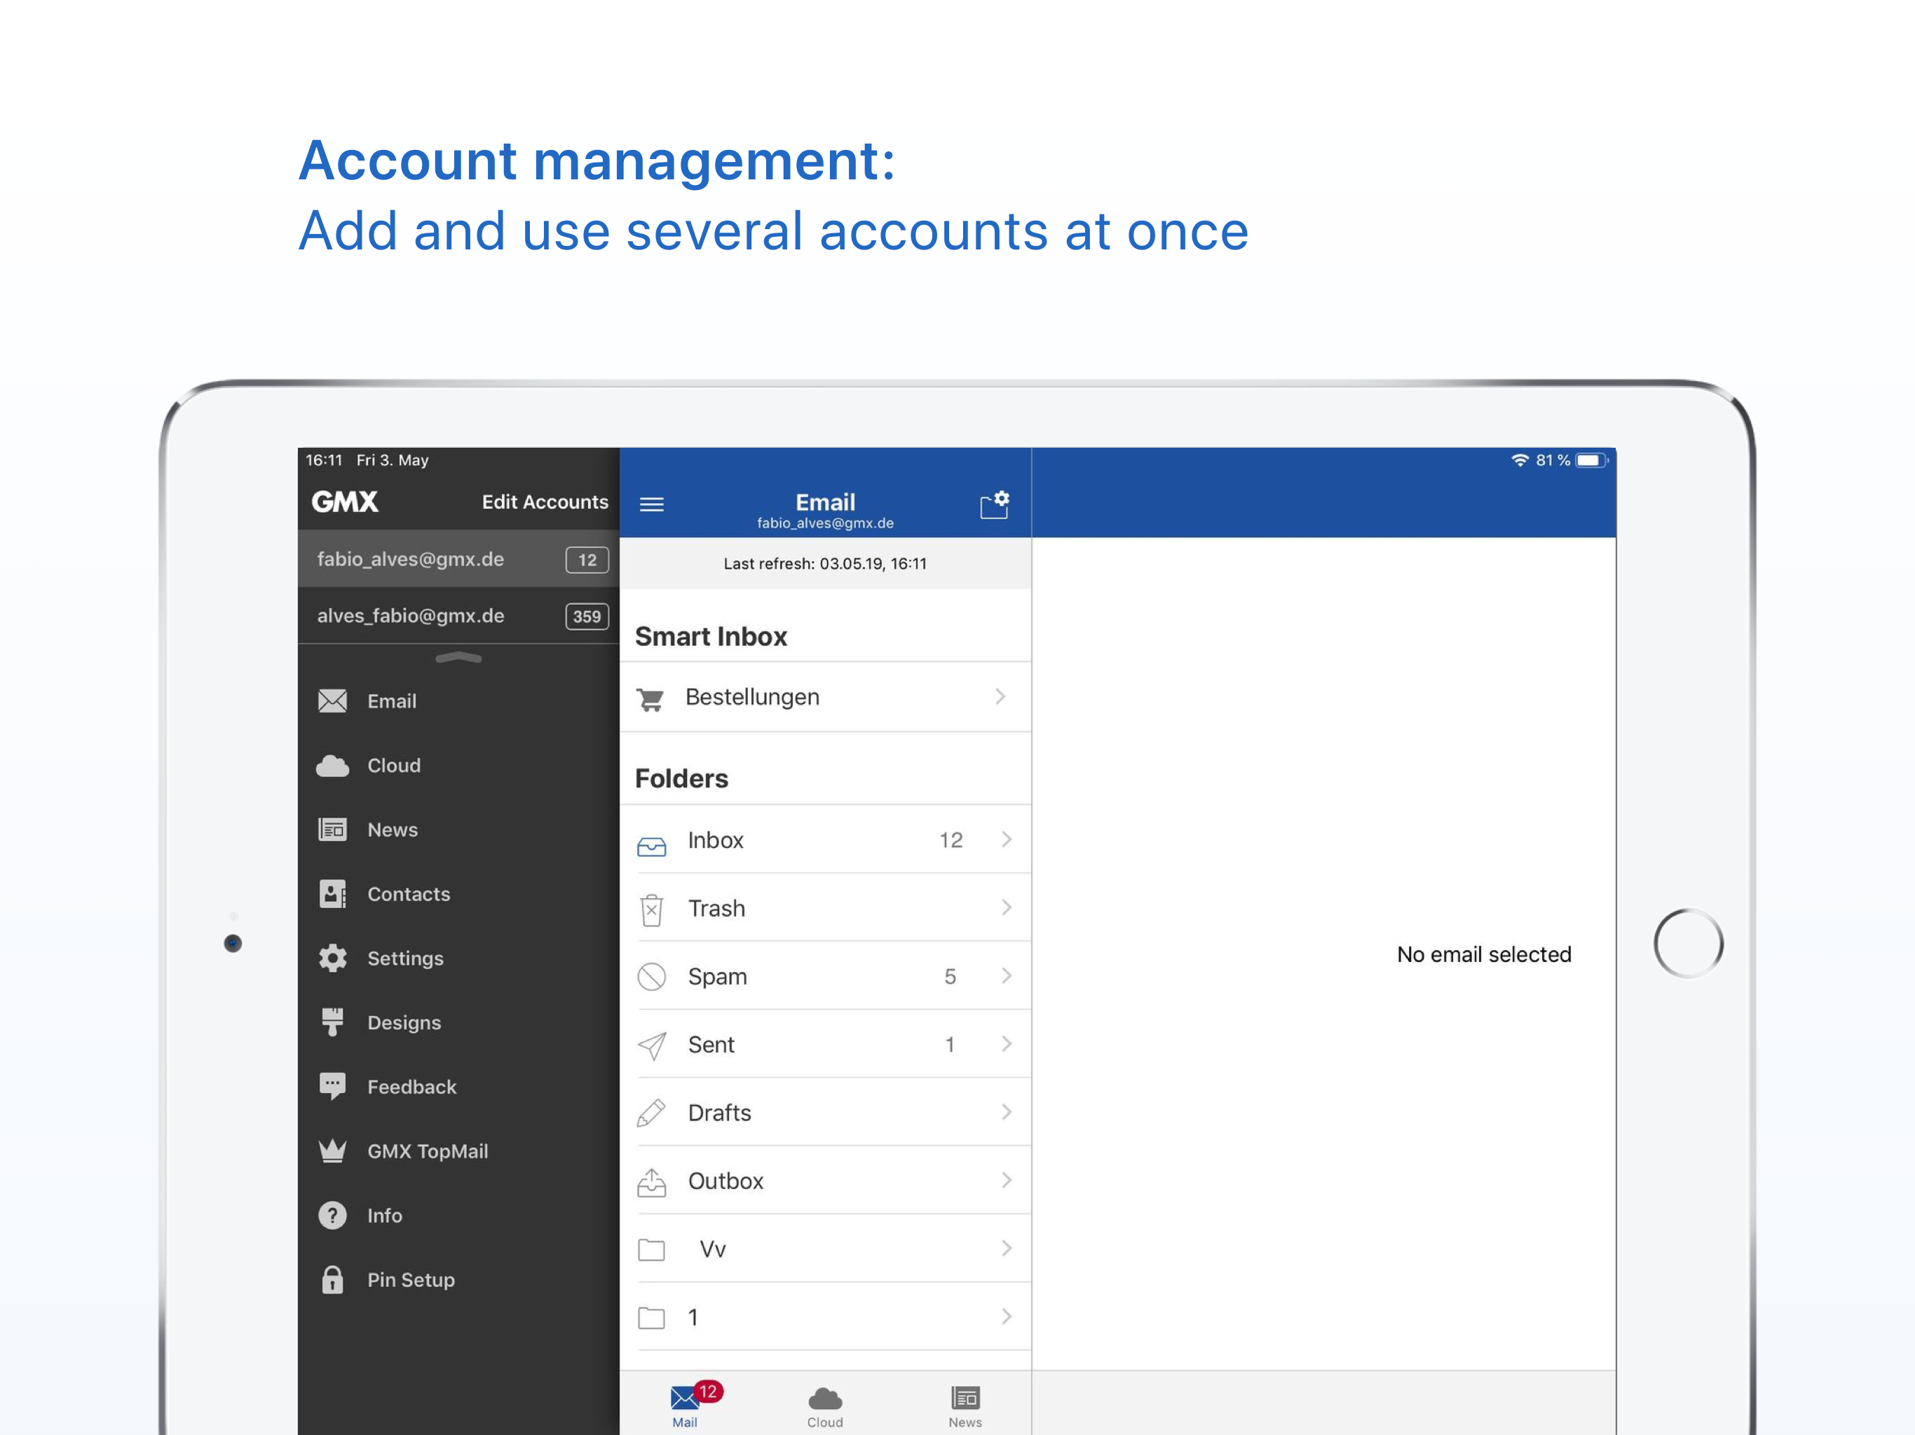Switch to the News bottom tab
The image size is (1915, 1435).
click(965, 1406)
